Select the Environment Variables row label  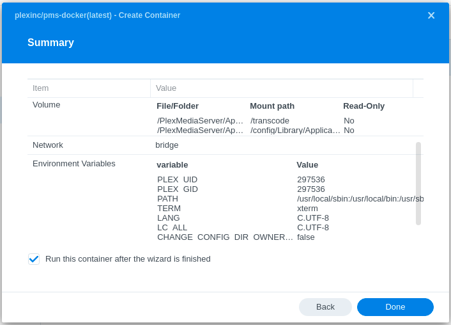(x=74, y=164)
